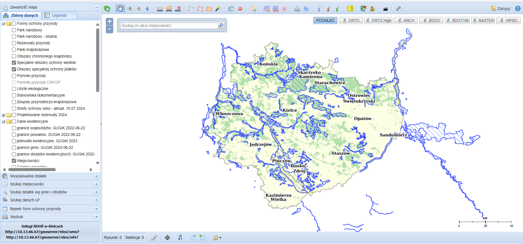Image resolution: width=523 pixels, height=244 pixels.
Task: Switch to the Legenda tab
Action: point(59,15)
